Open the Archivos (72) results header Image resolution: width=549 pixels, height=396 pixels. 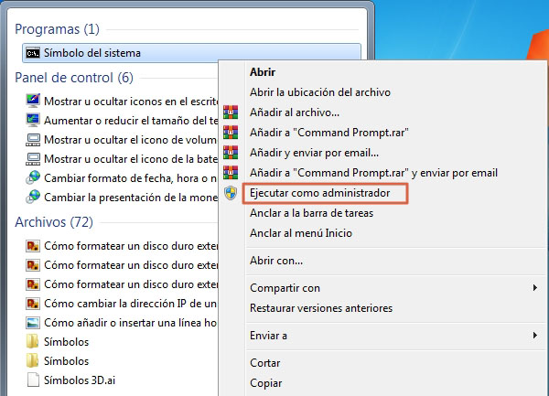[54, 222]
